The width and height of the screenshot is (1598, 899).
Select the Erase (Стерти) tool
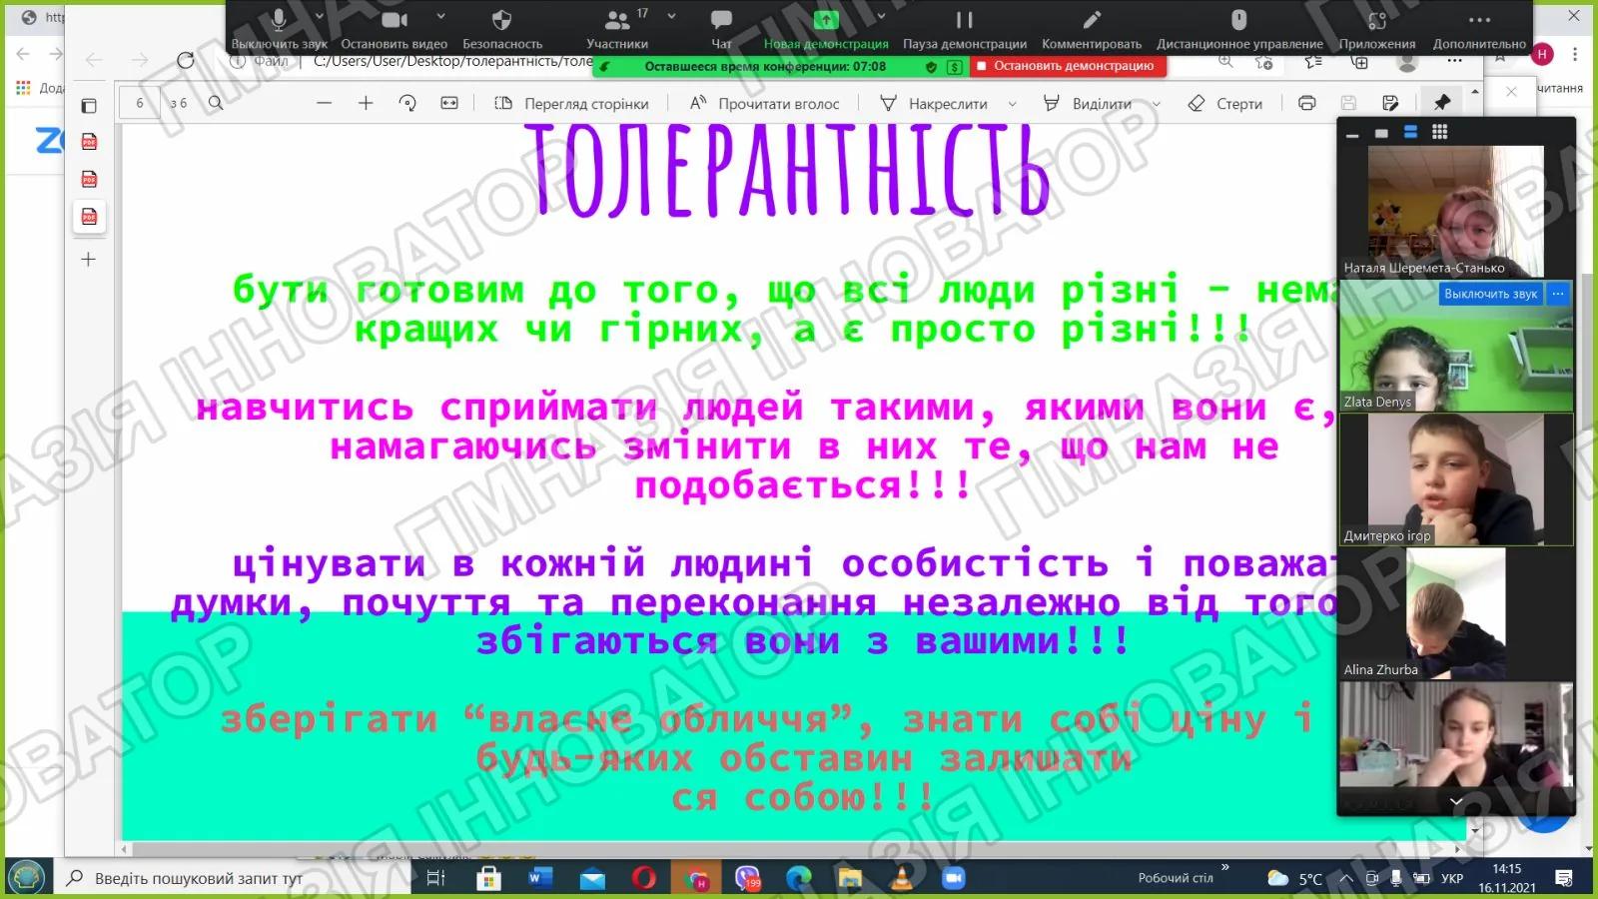(x=1225, y=103)
